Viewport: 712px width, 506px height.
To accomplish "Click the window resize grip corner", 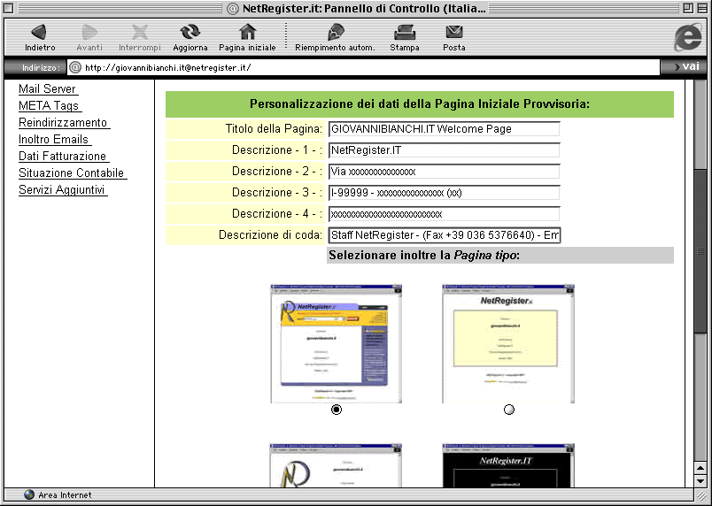I will click(x=700, y=494).
